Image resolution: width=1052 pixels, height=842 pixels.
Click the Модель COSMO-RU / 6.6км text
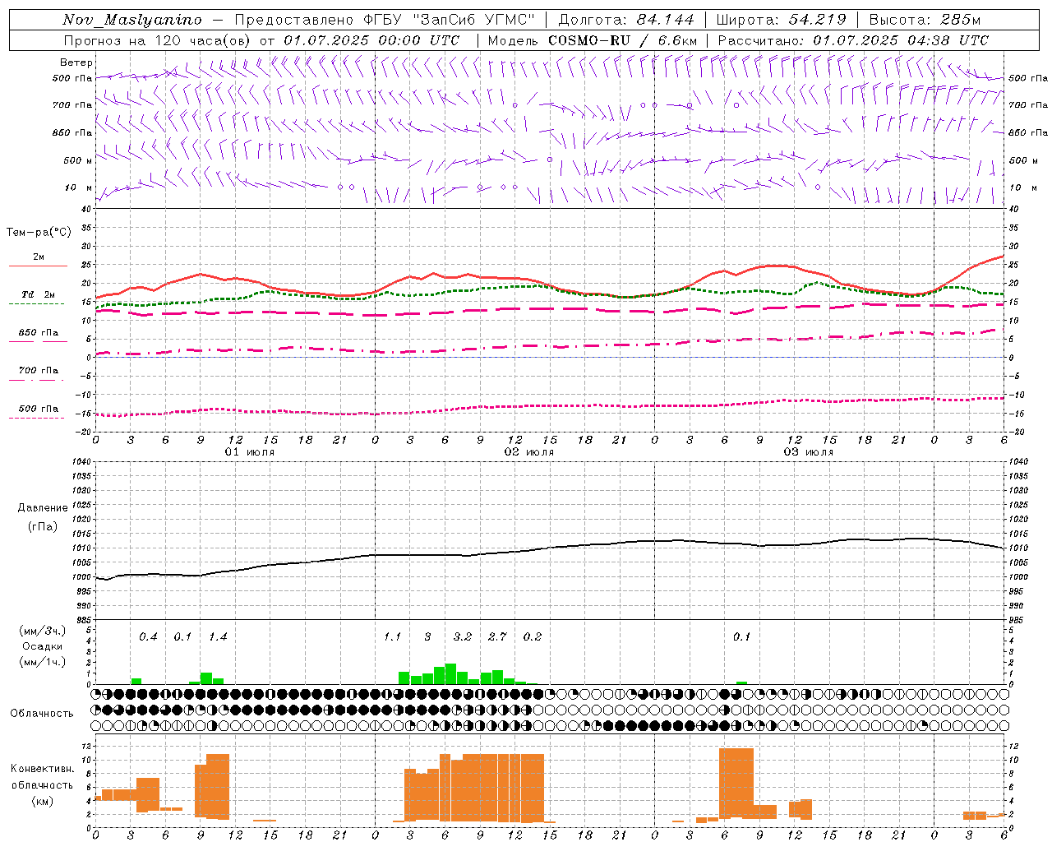click(x=593, y=40)
